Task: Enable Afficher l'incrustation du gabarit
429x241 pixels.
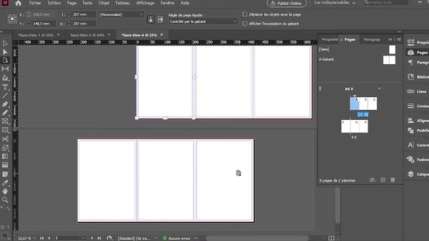Action: [x=245, y=23]
